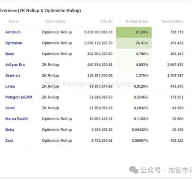The image size is (192, 180).
Task: Click the Overview (ZK Rollup & Optimistic Rollup) title
Action: coord(40,11)
